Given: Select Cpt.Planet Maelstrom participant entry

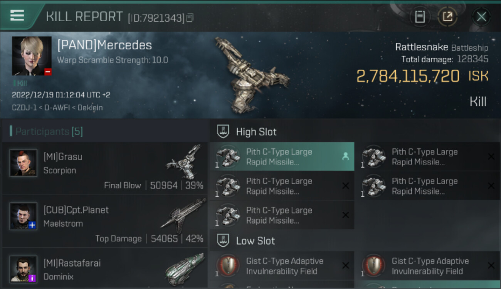Looking at the screenshot, I should tap(105, 222).
